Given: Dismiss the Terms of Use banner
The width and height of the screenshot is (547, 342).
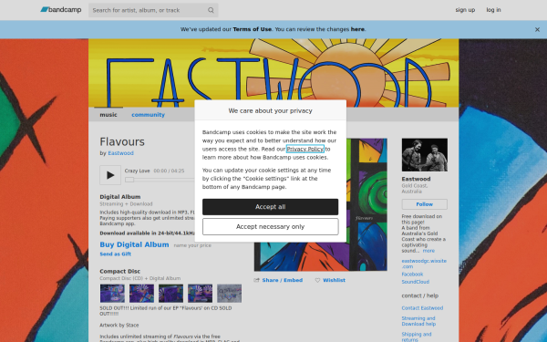Looking at the screenshot, I should (537, 30).
